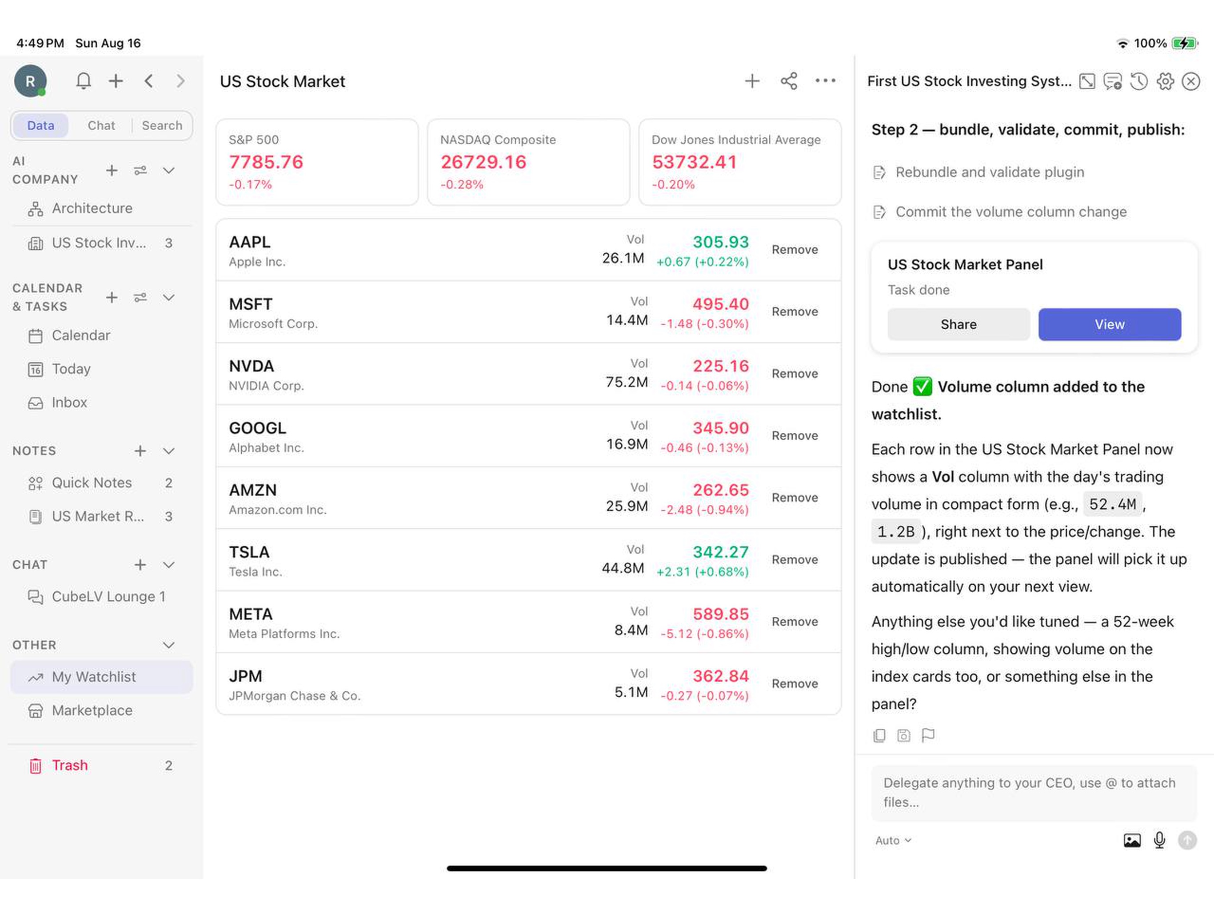Add a stock with the header plus icon
Viewport: 1214px width, 910px height.
coord(752,81)
